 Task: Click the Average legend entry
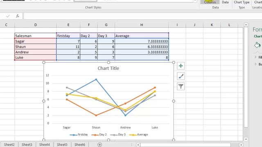pos(139,134)
